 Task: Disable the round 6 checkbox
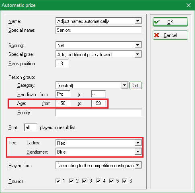point(125,181)
